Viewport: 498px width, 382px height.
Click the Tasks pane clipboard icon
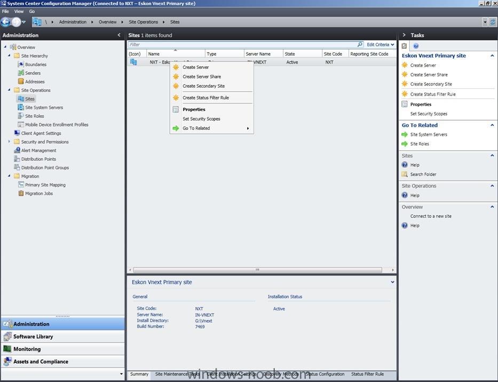pos(404,46)
